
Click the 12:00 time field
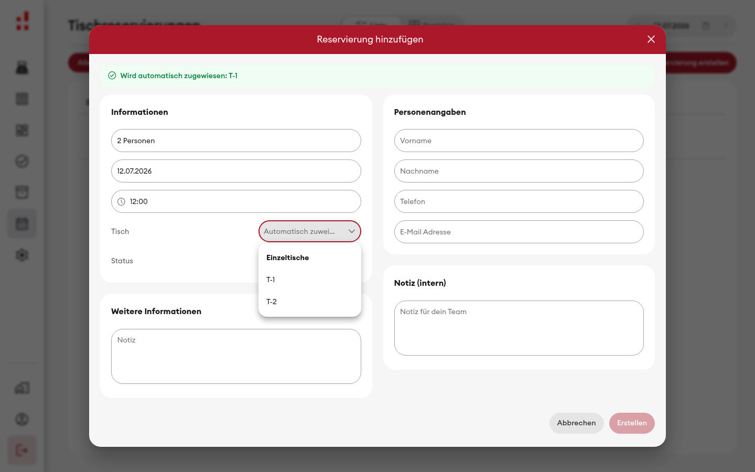236,201
